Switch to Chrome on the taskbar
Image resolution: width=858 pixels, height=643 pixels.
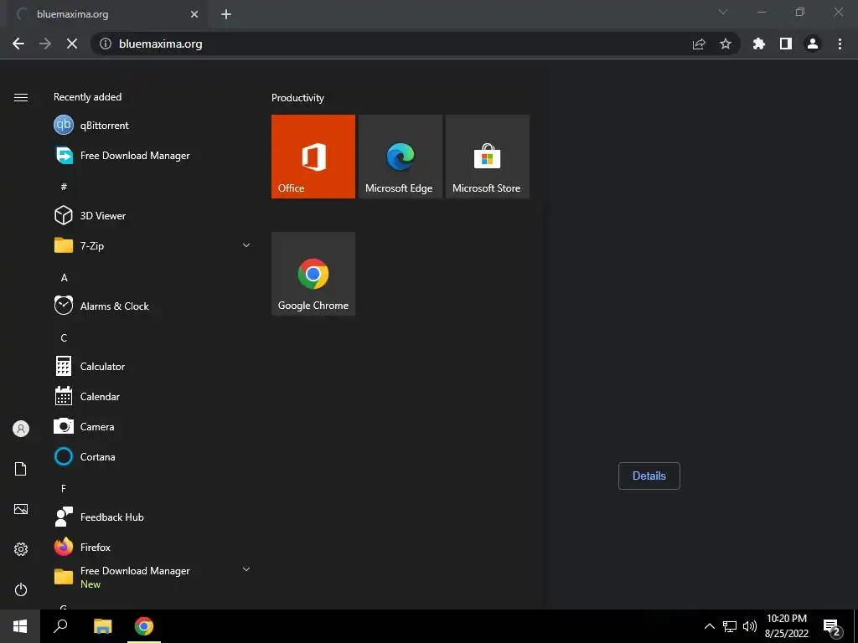(x=144, y=626)
